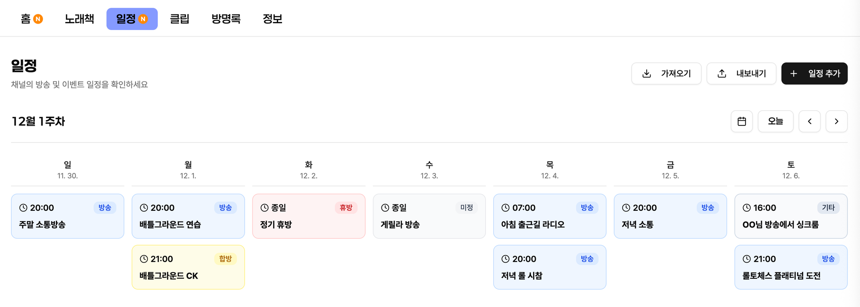This screenshot has width=860, height=307.
Task: Go to next week with right chevron
Action: click(x=836, y=122)
